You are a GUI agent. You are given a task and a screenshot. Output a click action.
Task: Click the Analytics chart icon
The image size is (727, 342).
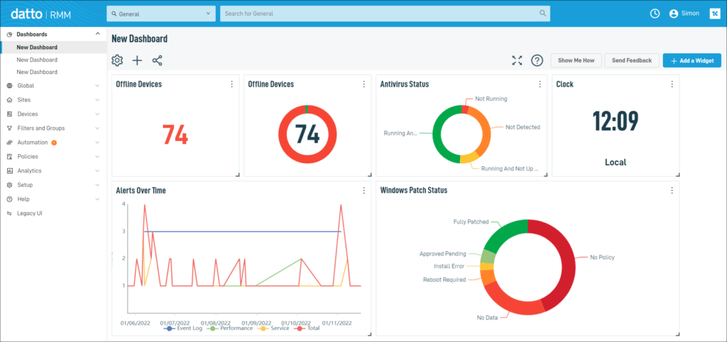click(9, 170)
